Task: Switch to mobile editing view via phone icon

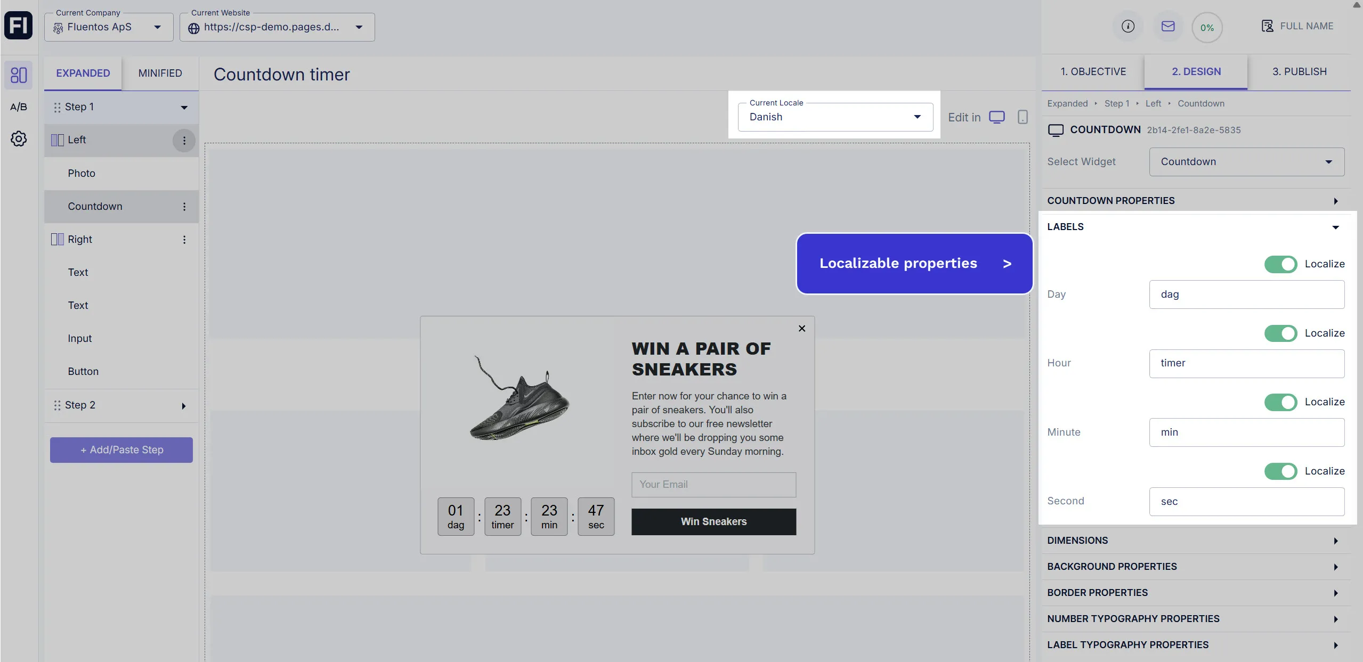Action: 1021,117
